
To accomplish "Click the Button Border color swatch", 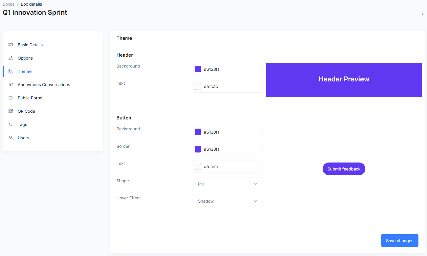I will 198,149.
